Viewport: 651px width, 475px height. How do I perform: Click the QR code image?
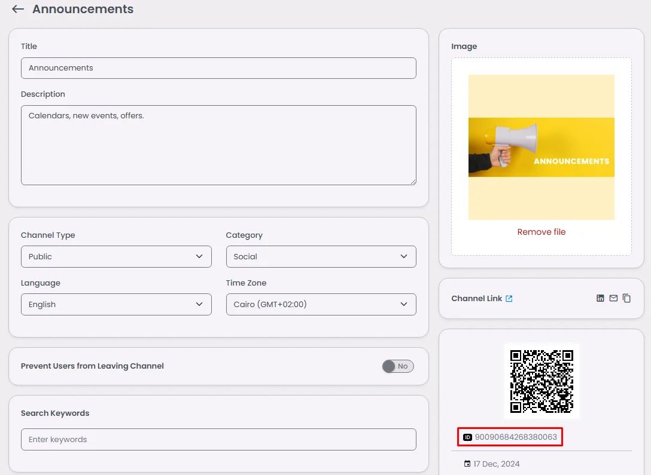point(542,381)
